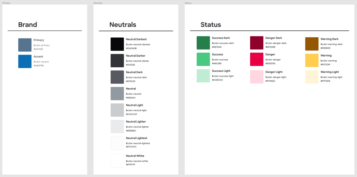Select the swatch beside $color-success
This screenshot has width=357, height=177.
tap(203, 59)
